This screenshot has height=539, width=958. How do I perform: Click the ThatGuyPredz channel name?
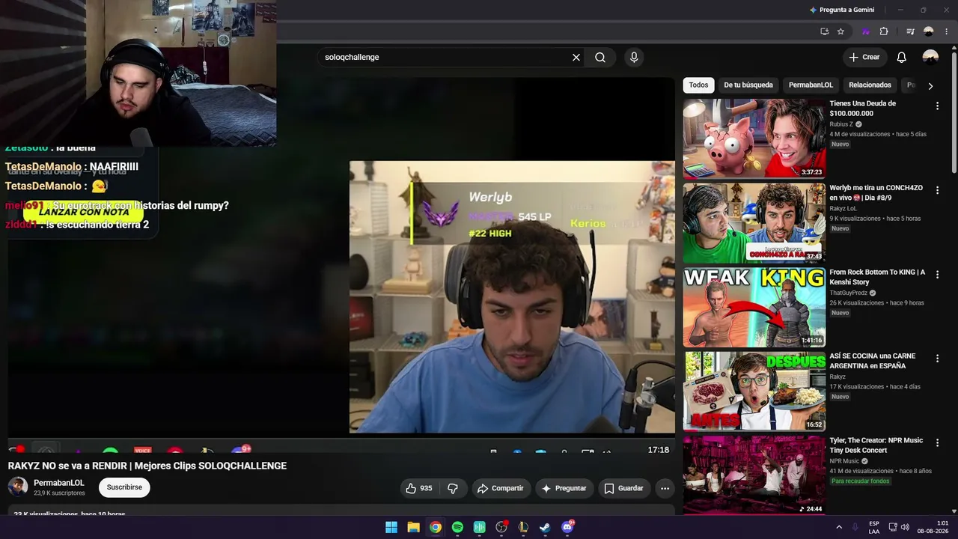[x=848, y=293]
